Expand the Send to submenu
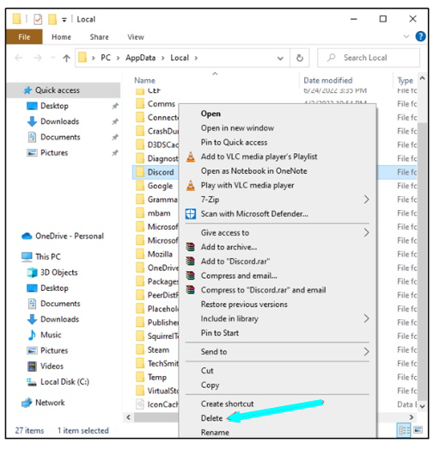The image size is (433, 450). click(366, 352)
